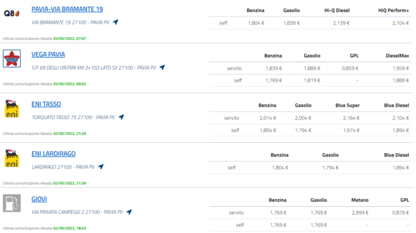
Task: Open navigation arrow next to Torquato Tasso 75
Action: pos(122,117)
